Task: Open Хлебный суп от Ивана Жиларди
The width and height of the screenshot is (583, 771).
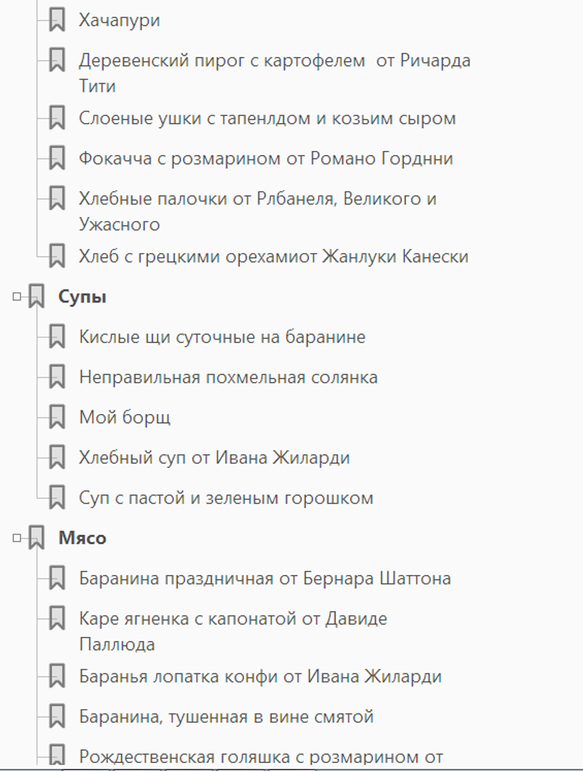Action: coord(214,458)
